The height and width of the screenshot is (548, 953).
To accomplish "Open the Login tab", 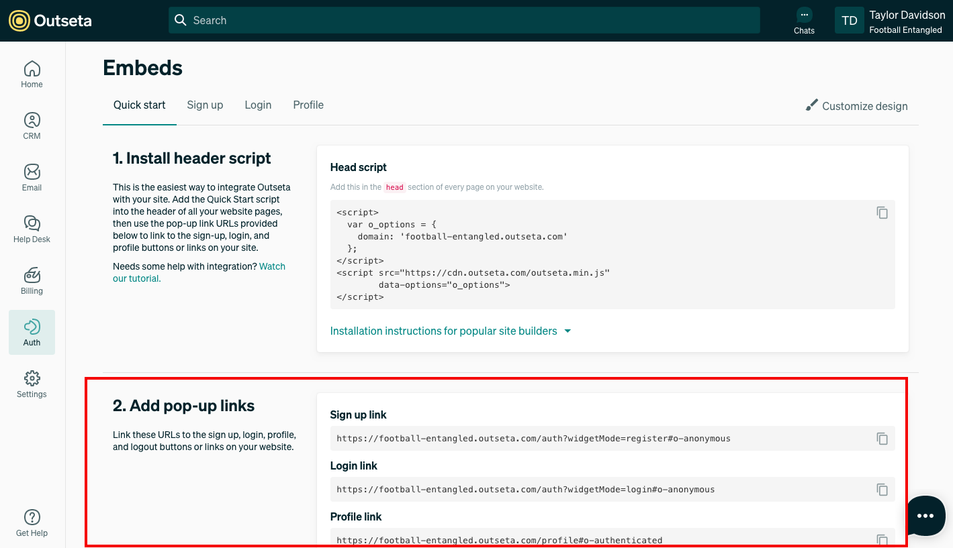I will [x=258, y=105].
